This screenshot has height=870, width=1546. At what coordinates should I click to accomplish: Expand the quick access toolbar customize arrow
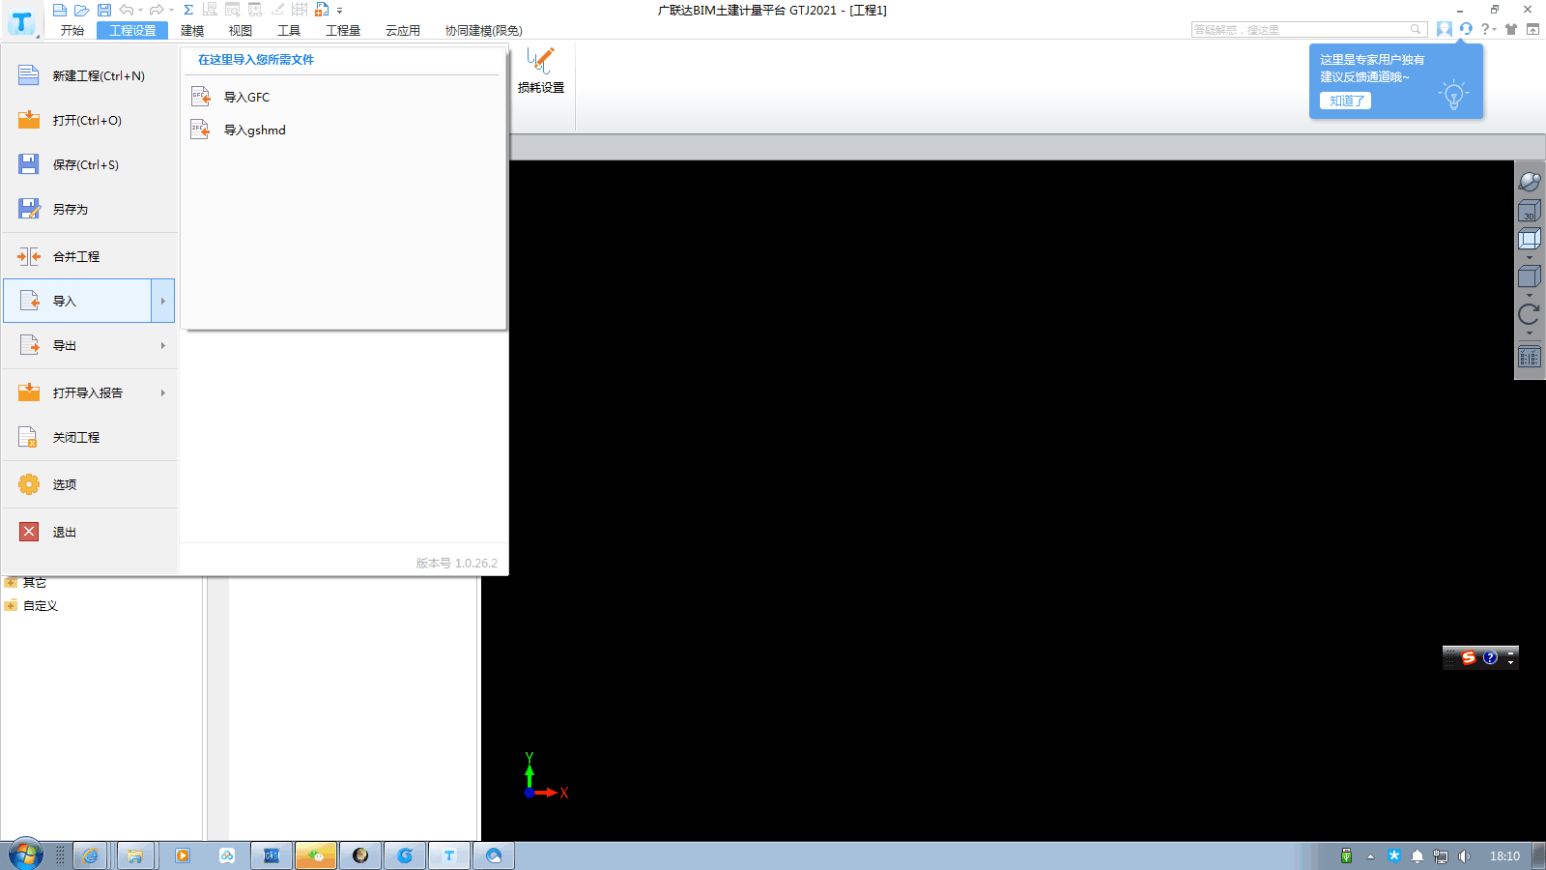click(x=339, y=11)
